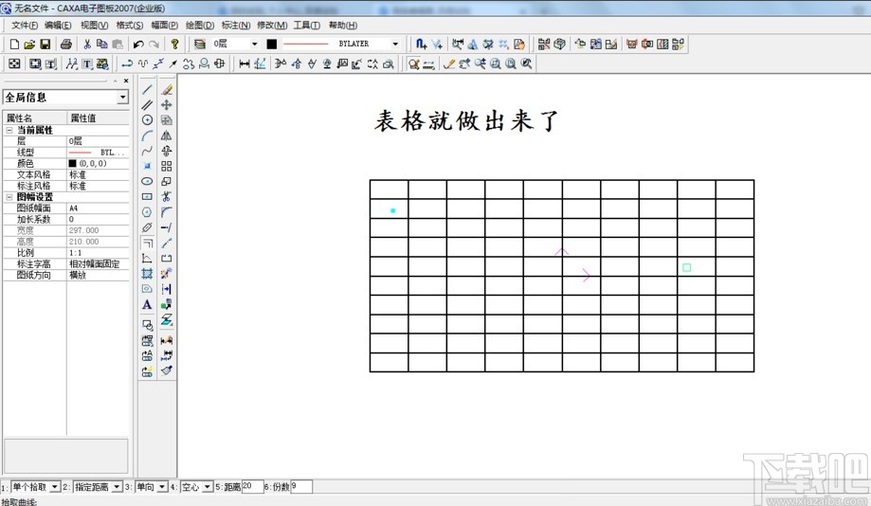The height and width of the screenshot is (506, 871).
Task: Select the Text tool letter A
Action: click(x=147, y=304)
